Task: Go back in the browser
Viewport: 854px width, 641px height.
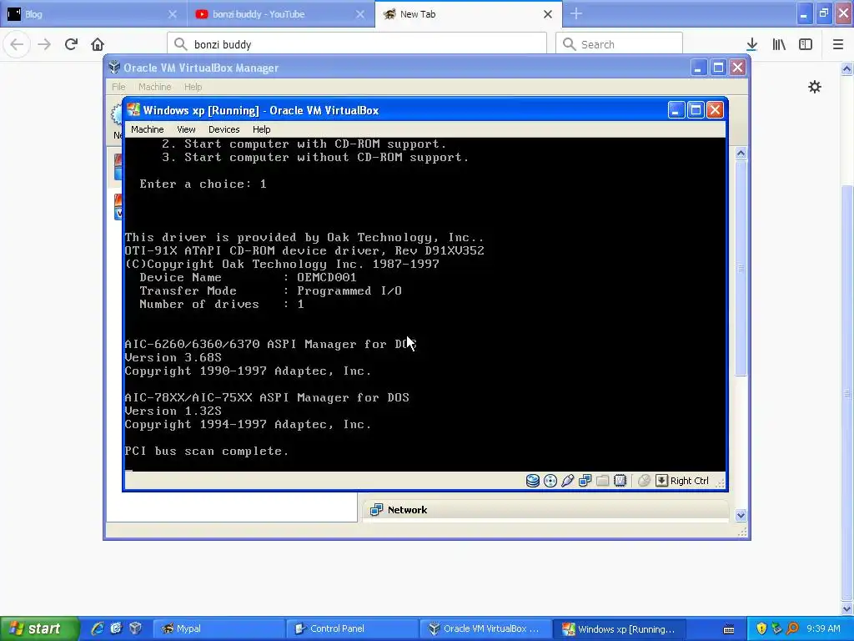Action: point(17,44)
